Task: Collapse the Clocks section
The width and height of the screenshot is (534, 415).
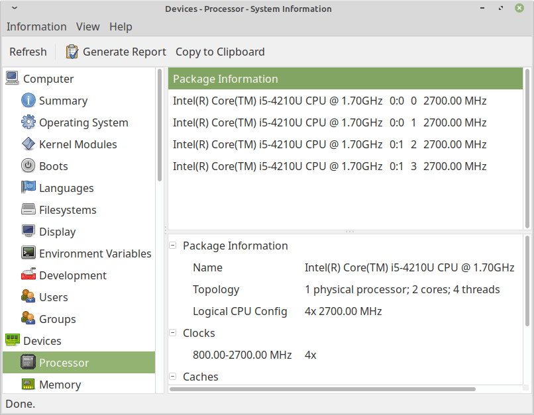Action: tap(173, 333)
